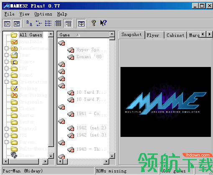Select the 1942 (set 2) game entry
Screen dimensions: 213x175
[x=91, y=128]
